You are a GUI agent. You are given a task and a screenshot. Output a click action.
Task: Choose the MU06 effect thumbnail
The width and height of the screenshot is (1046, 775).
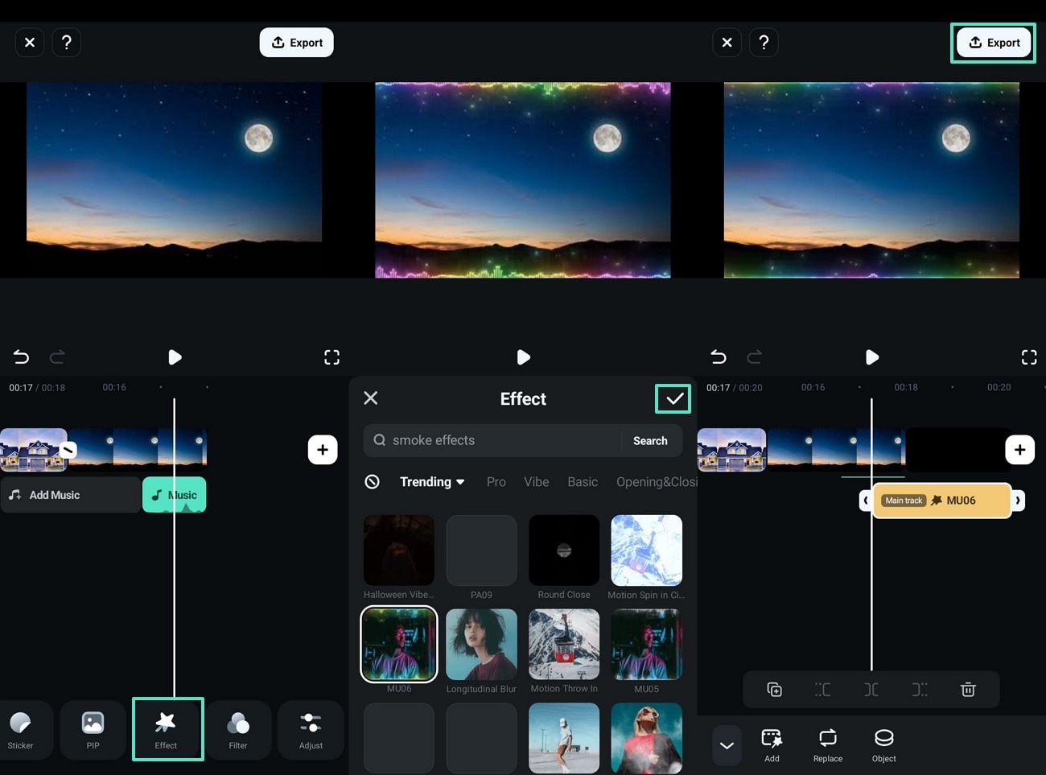(x=399, y=644)
